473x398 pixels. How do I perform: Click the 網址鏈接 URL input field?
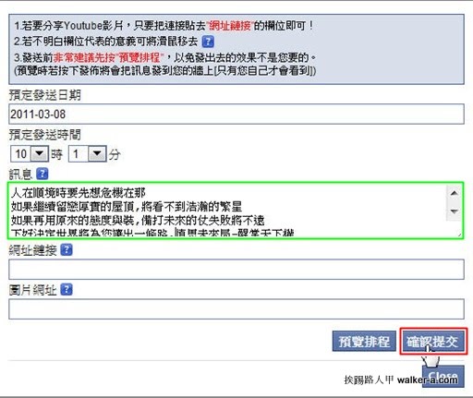coord(236,270)
